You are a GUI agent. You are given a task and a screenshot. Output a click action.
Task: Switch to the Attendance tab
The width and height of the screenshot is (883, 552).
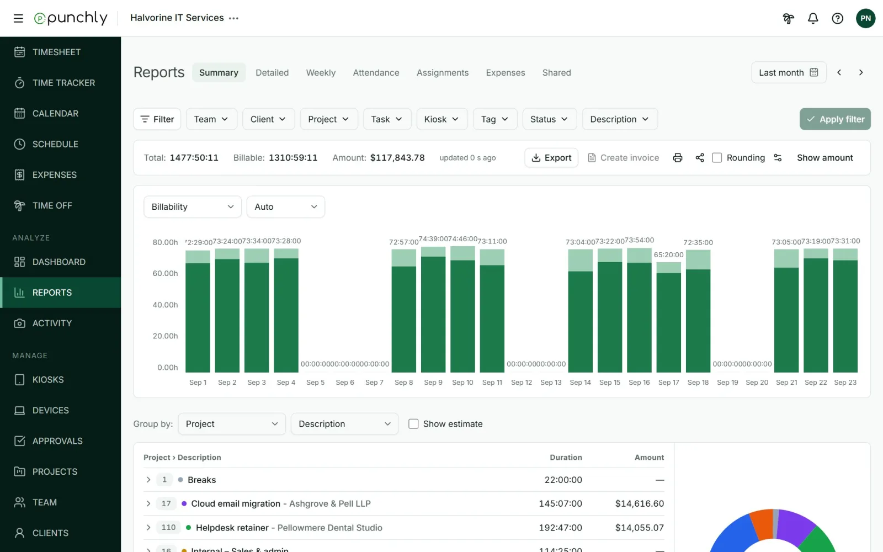coord(376,72)
